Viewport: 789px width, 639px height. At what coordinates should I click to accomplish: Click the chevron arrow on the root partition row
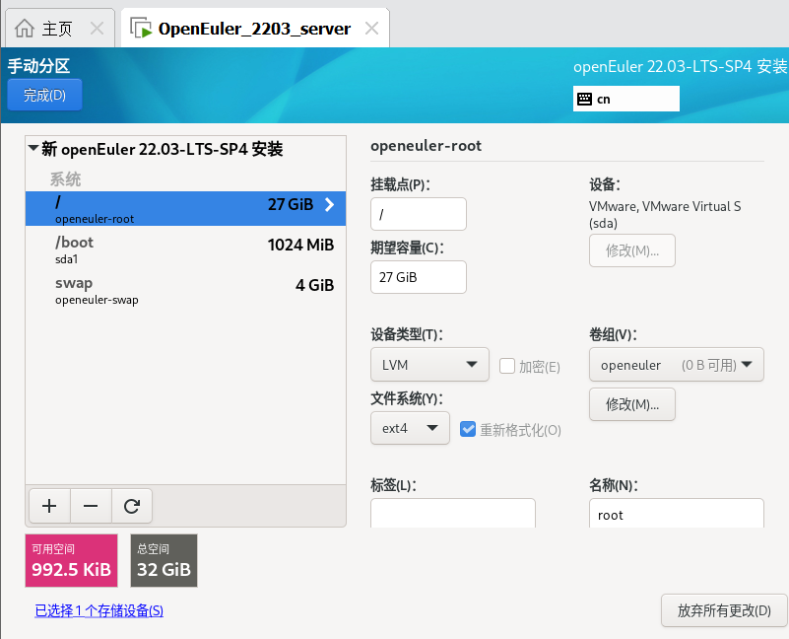330,204
